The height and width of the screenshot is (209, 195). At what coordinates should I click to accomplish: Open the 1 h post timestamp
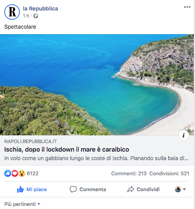(26, 16)
